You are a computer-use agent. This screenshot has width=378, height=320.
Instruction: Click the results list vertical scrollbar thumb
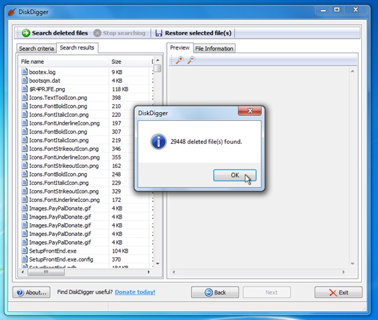point(158,68)
